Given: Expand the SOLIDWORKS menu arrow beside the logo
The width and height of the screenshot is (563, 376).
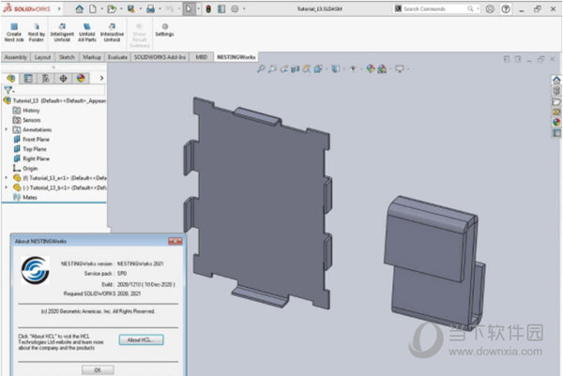Looking at the screenshot, I should point(60,8).
